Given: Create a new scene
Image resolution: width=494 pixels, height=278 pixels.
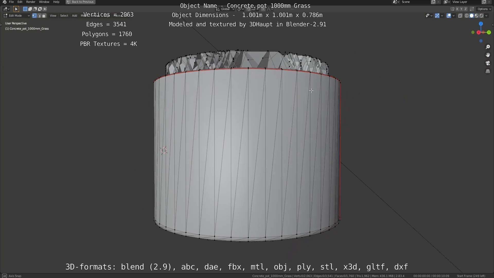Looking at the screenshot, I should click(433, 2).
